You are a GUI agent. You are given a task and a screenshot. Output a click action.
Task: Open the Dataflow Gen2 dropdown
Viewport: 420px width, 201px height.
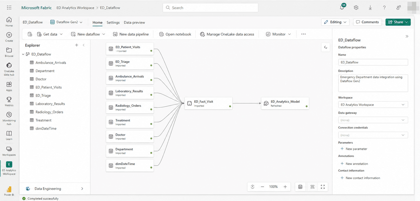(66, 22)
